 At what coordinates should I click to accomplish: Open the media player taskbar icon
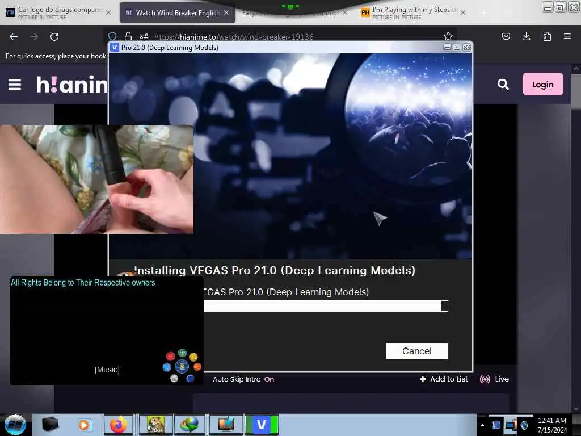84,425
